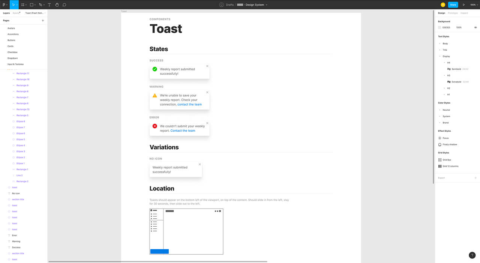Open the zoom level dropdown

point(474,5)
